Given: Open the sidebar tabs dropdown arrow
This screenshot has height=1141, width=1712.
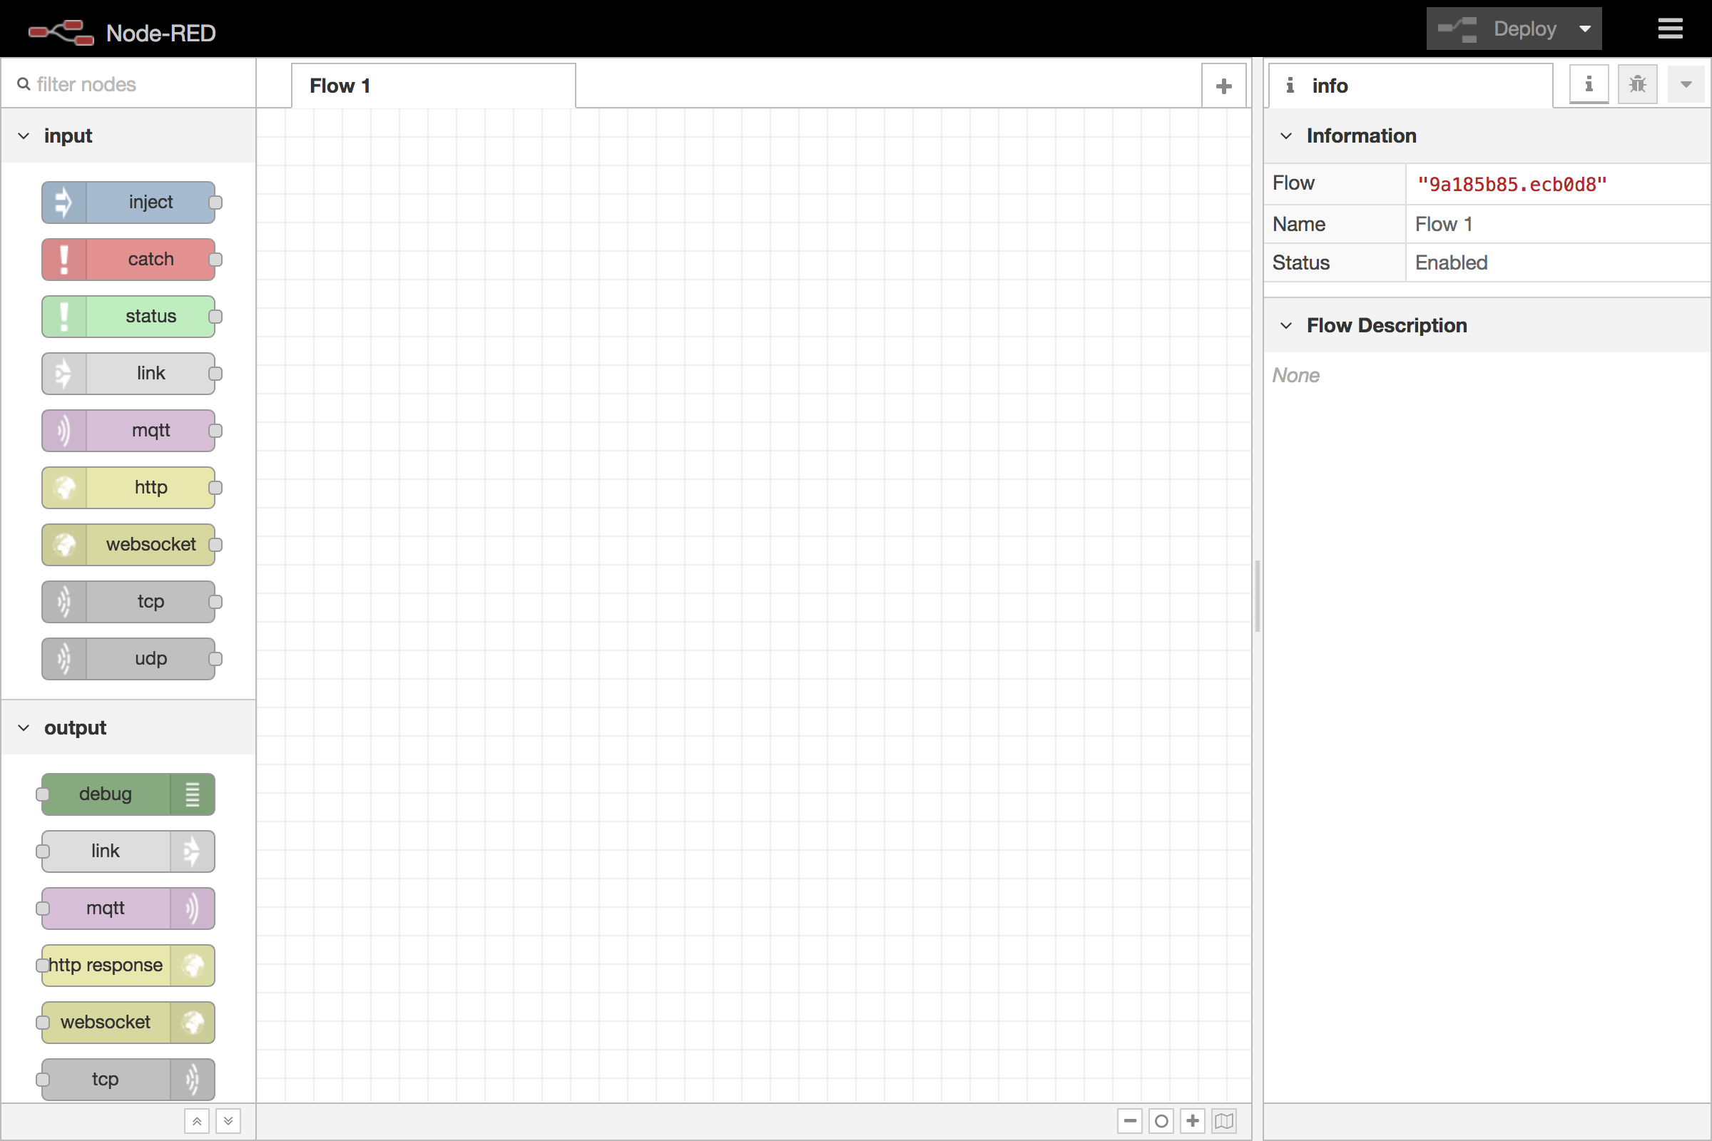Looking at the screenshot, I should coord(1685,84).
